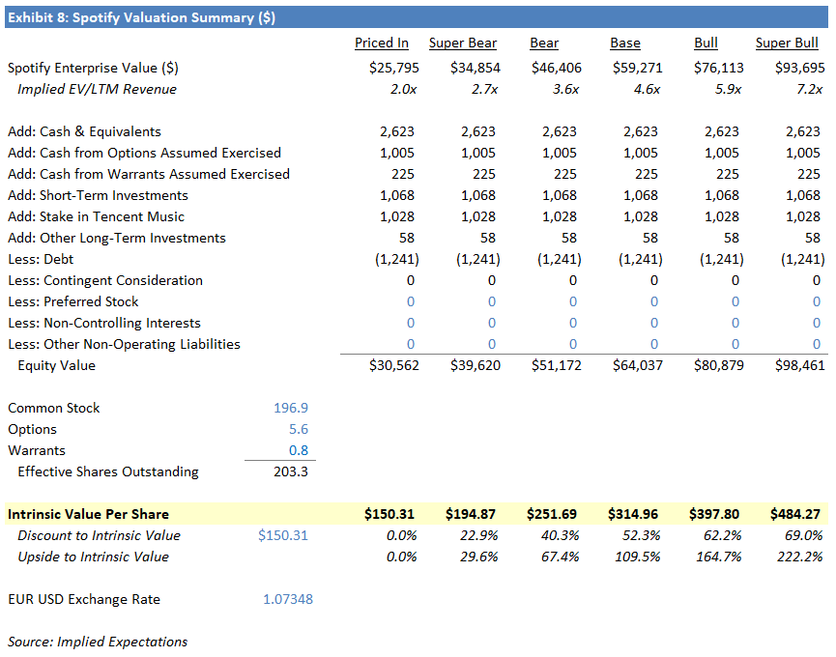Image resolution: width=836 pixels, height=657 pixels.
Task: Select per-share value $194.87
Action: [x=471, y=514]
